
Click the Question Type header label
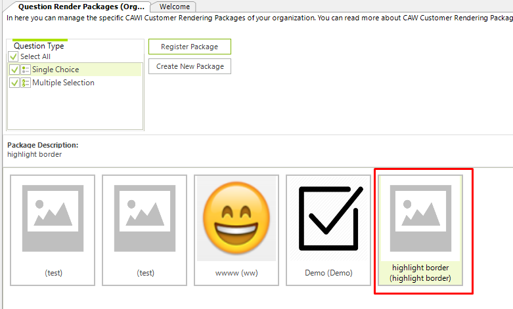pos(39,46)
